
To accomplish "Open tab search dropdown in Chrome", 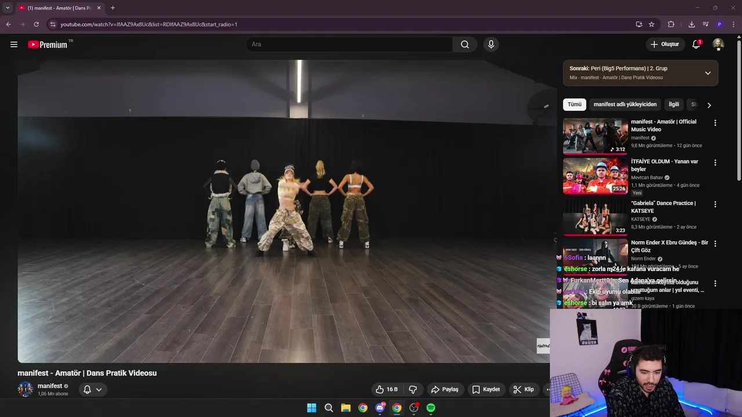I will (8, 8).
